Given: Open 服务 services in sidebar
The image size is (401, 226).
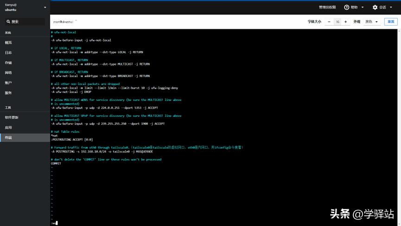Looking at the screenshot, I should pyautogui.click(x=8, y=93).
